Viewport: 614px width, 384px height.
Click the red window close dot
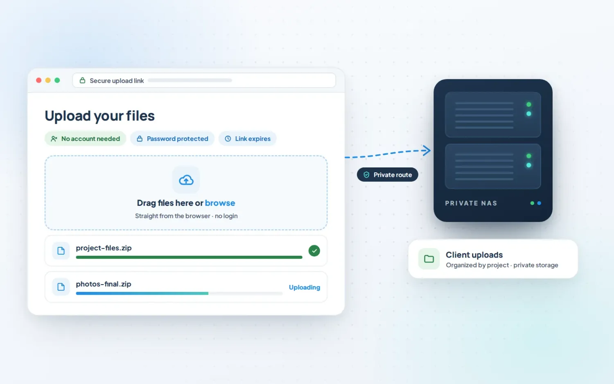[x=39, y=80]
